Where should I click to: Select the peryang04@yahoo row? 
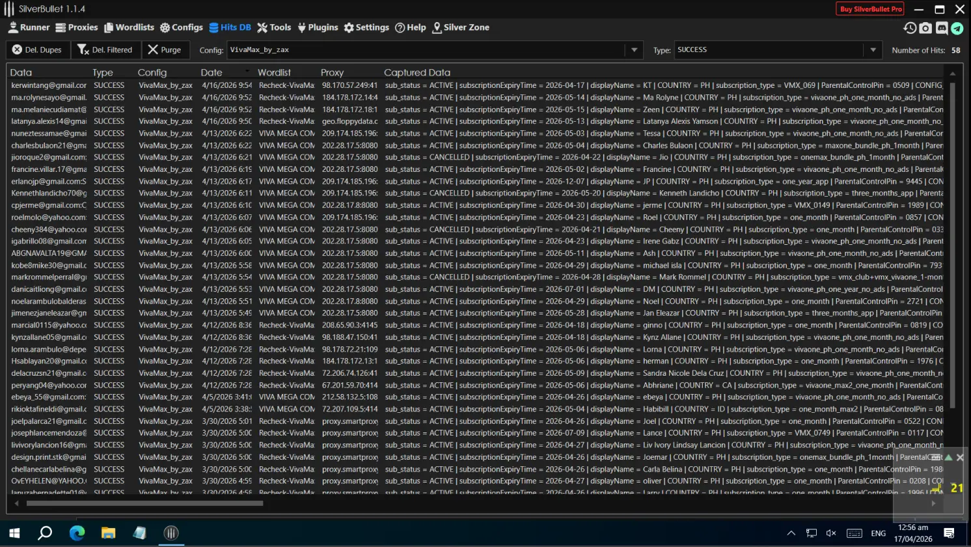pos(476,385)
